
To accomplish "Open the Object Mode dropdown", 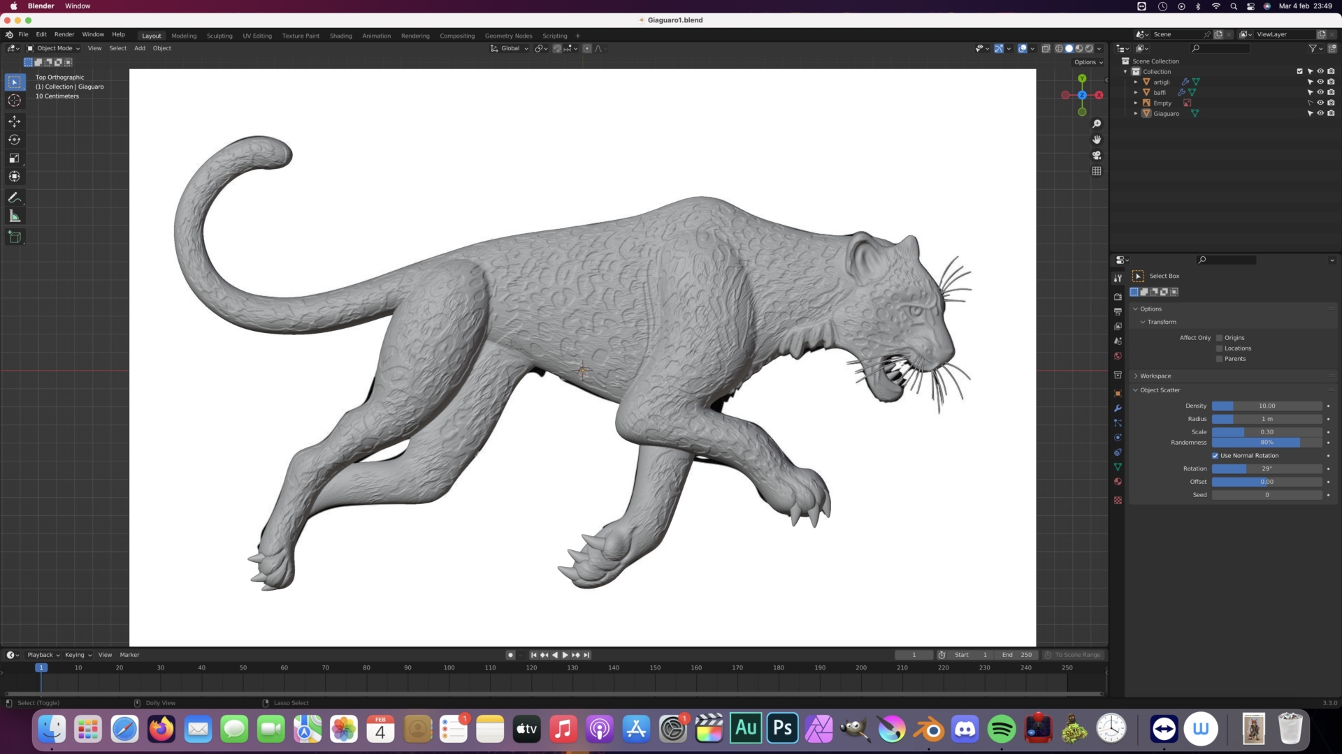I will (x=53, y=48).
